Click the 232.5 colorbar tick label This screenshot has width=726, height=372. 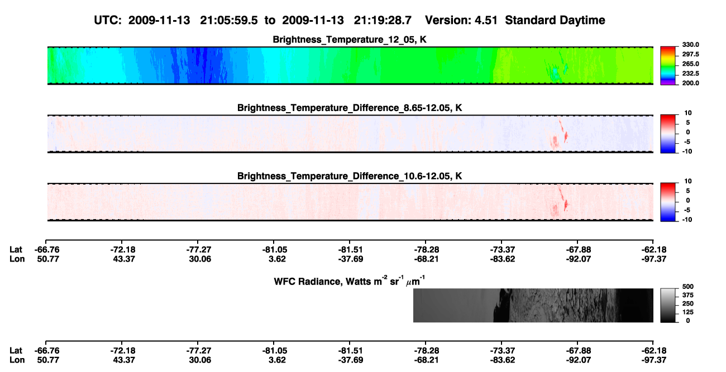pos(690,73)
